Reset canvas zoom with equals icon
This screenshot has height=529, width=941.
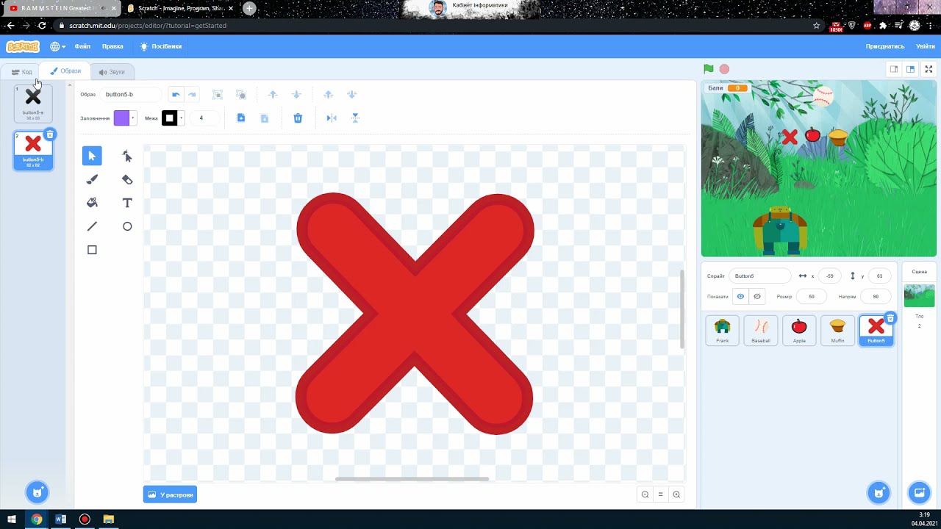[x=660, y=494]
